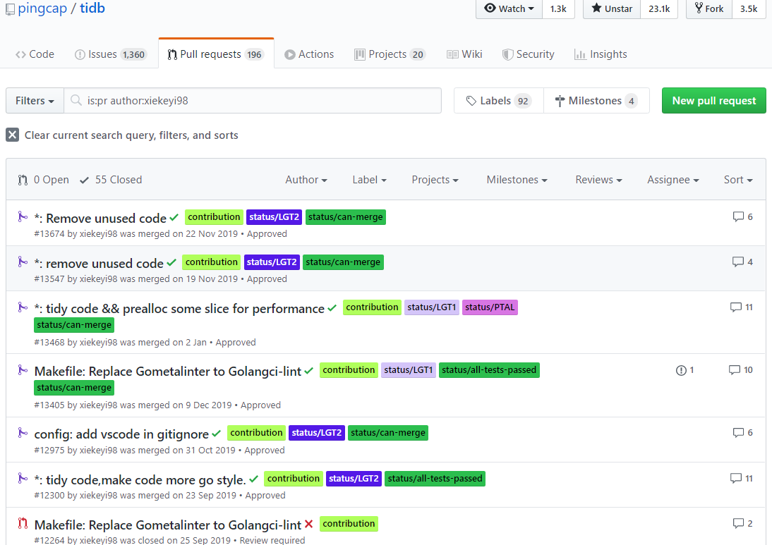The image size is (772, 545).
Task: Click the X icon to clear search query
Action: [13, 135]
